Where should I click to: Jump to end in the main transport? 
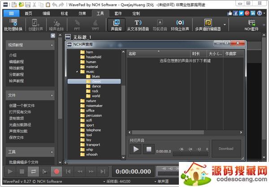(x=103, y=171)
